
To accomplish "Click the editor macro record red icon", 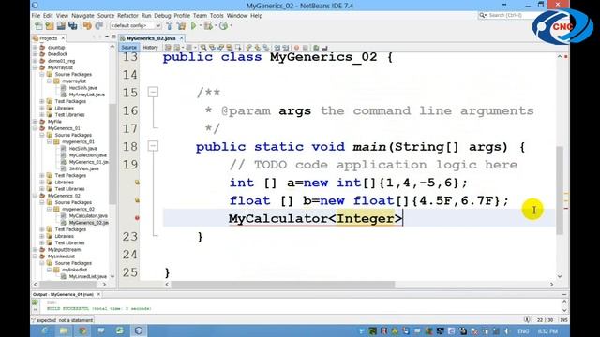I will tap(296, 48).
